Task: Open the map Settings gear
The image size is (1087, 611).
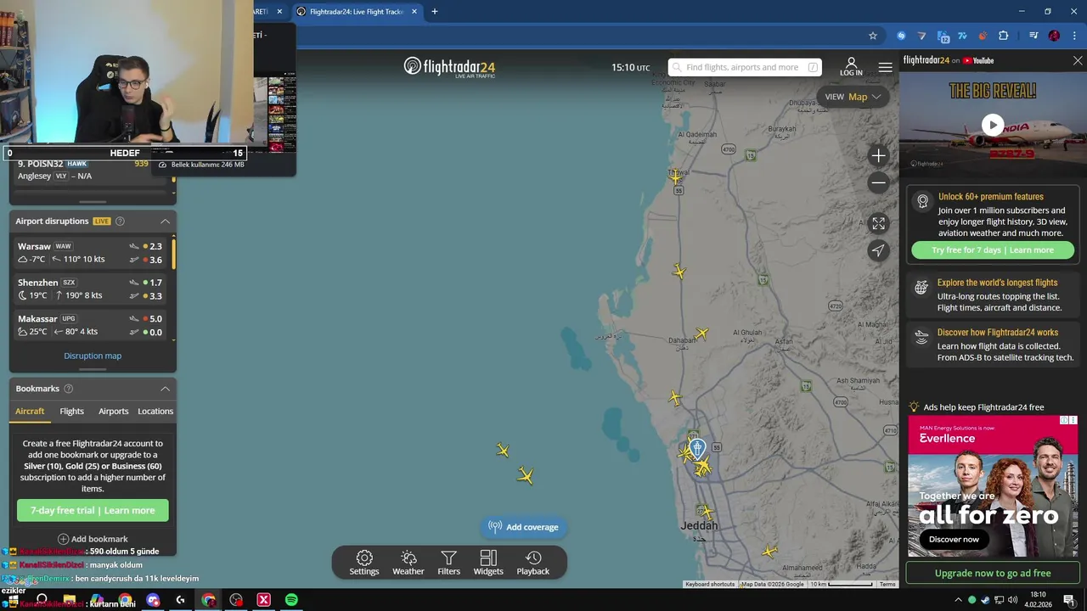Action: pyautogui.click(x=364, y=563)
